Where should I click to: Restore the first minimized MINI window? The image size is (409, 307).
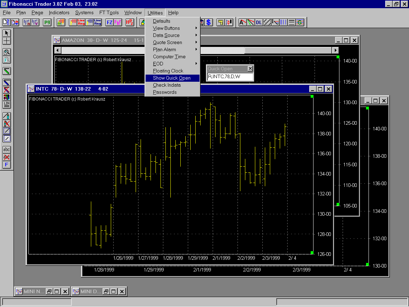click(x=49, y=291)
